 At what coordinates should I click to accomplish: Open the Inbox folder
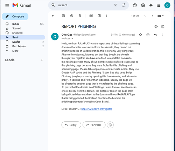click(23, 24)
